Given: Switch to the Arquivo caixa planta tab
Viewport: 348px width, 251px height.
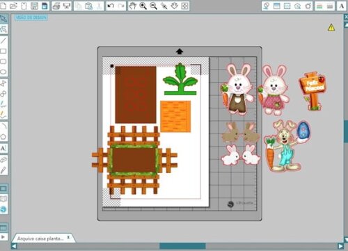Looking at the screenshot, I should click(40, 238).
